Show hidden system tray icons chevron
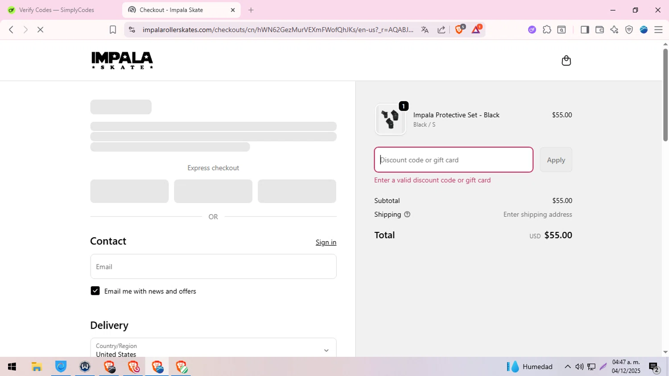 click(567, 367)
